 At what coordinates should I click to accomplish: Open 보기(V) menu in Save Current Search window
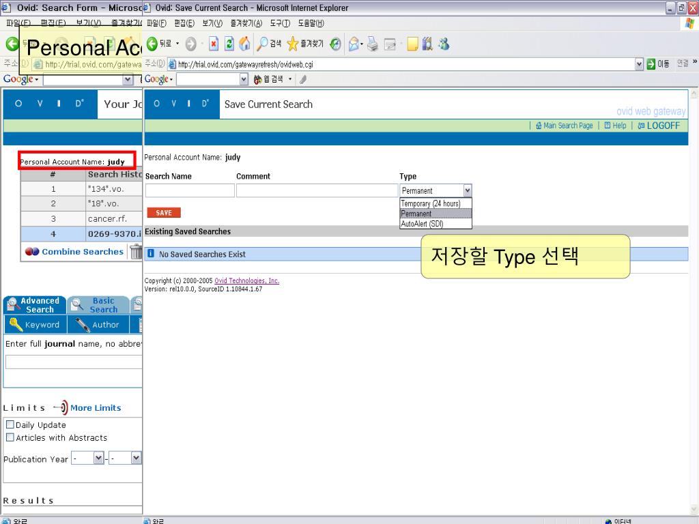point(212,23)
